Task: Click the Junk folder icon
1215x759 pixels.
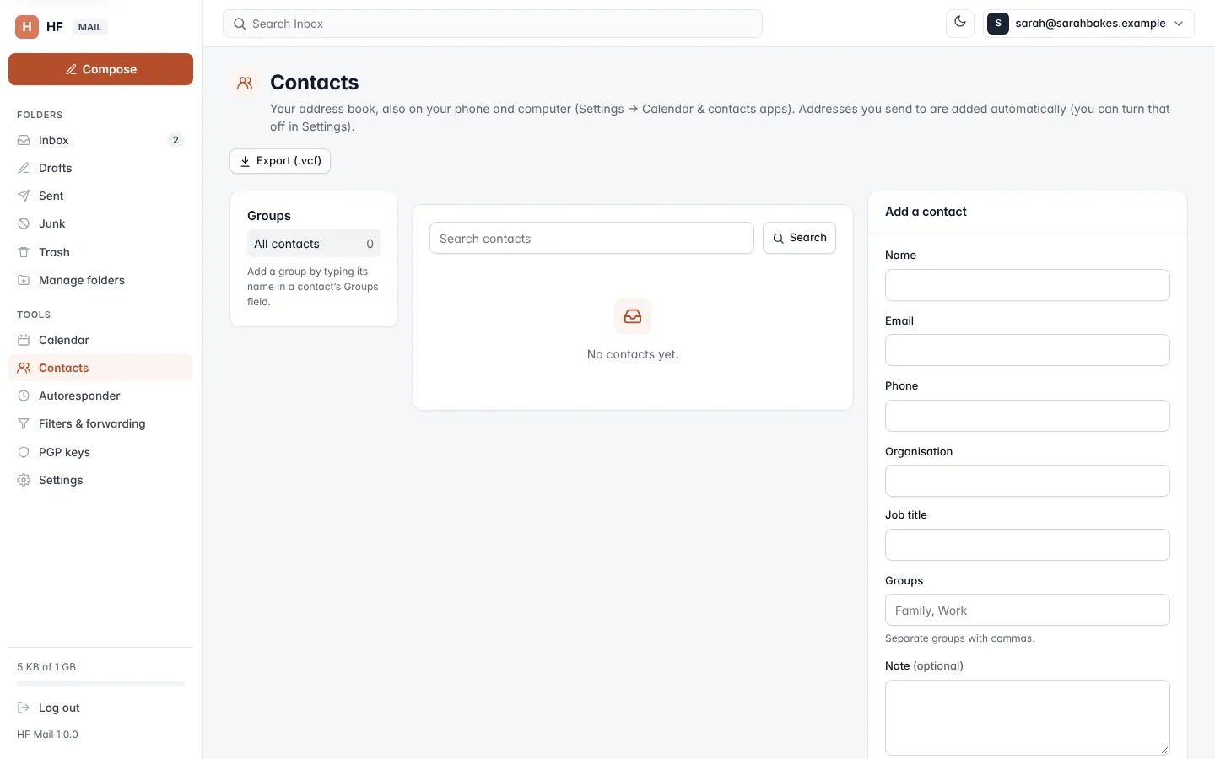Action: click(x=24, y=223)
